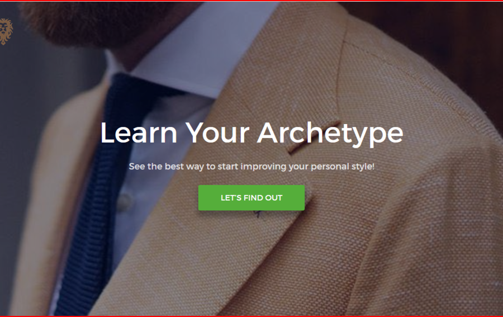Start the quiz with LET'S FIND OUT
503x317 pixels.
(251, 198)
